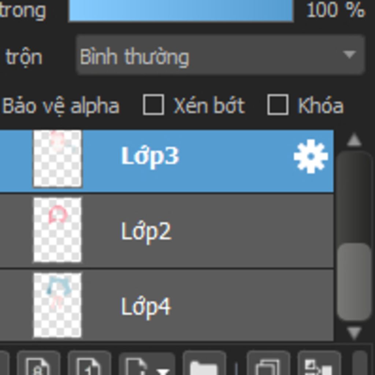This screenshot has height=375, width=375.
Task: Toggle the Bảo vệ alpha option
Action: point(60,106)
